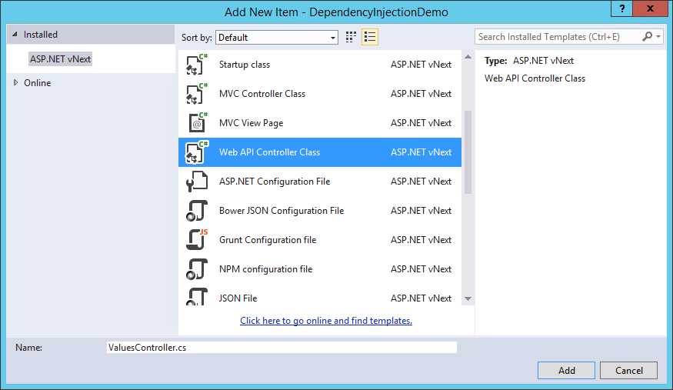This screenshot has height=390, width=673.
Task: Select the 'JSON File' template name
Action: [238, 298]
